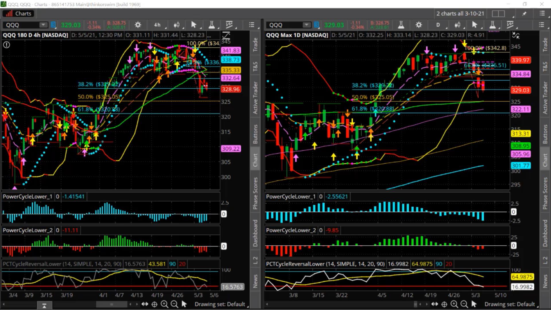Click right chart horizontal expand arrows icon

tap(434, 304)
